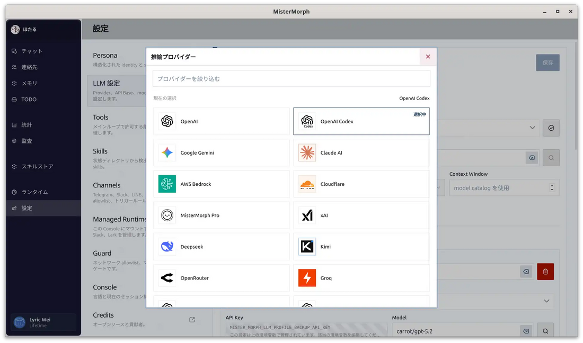Select the OpenAI Codex provider card
This screenshot has height=343, width=583.
point(361,121)
